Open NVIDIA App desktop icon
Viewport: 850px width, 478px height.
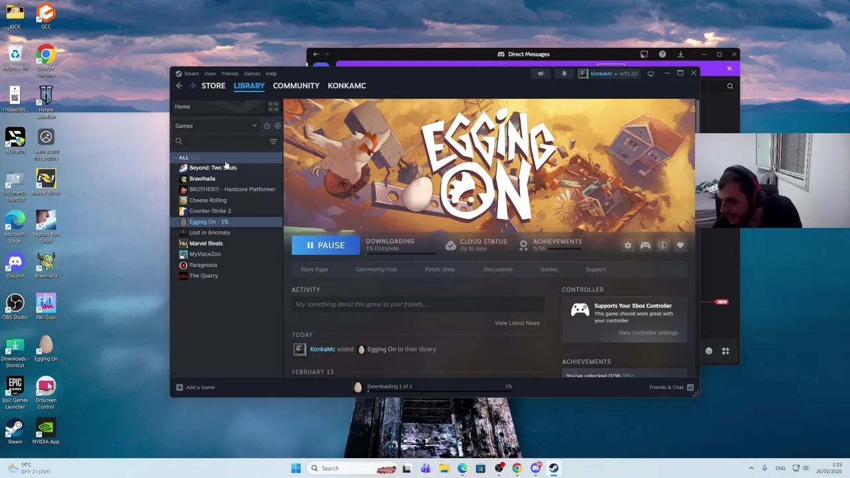(46, 431)
